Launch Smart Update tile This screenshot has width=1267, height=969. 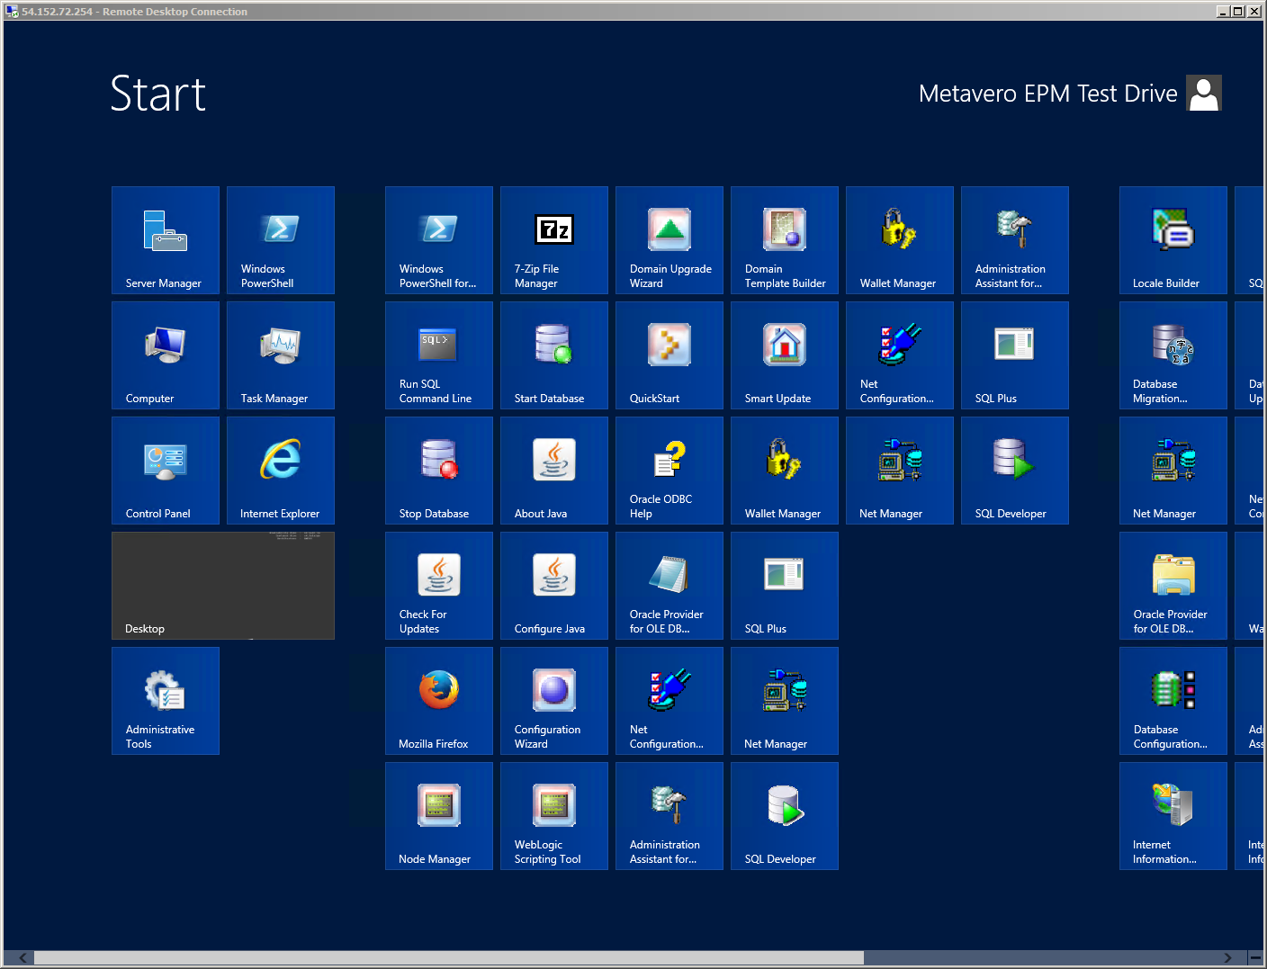click(x=785, y=355)
